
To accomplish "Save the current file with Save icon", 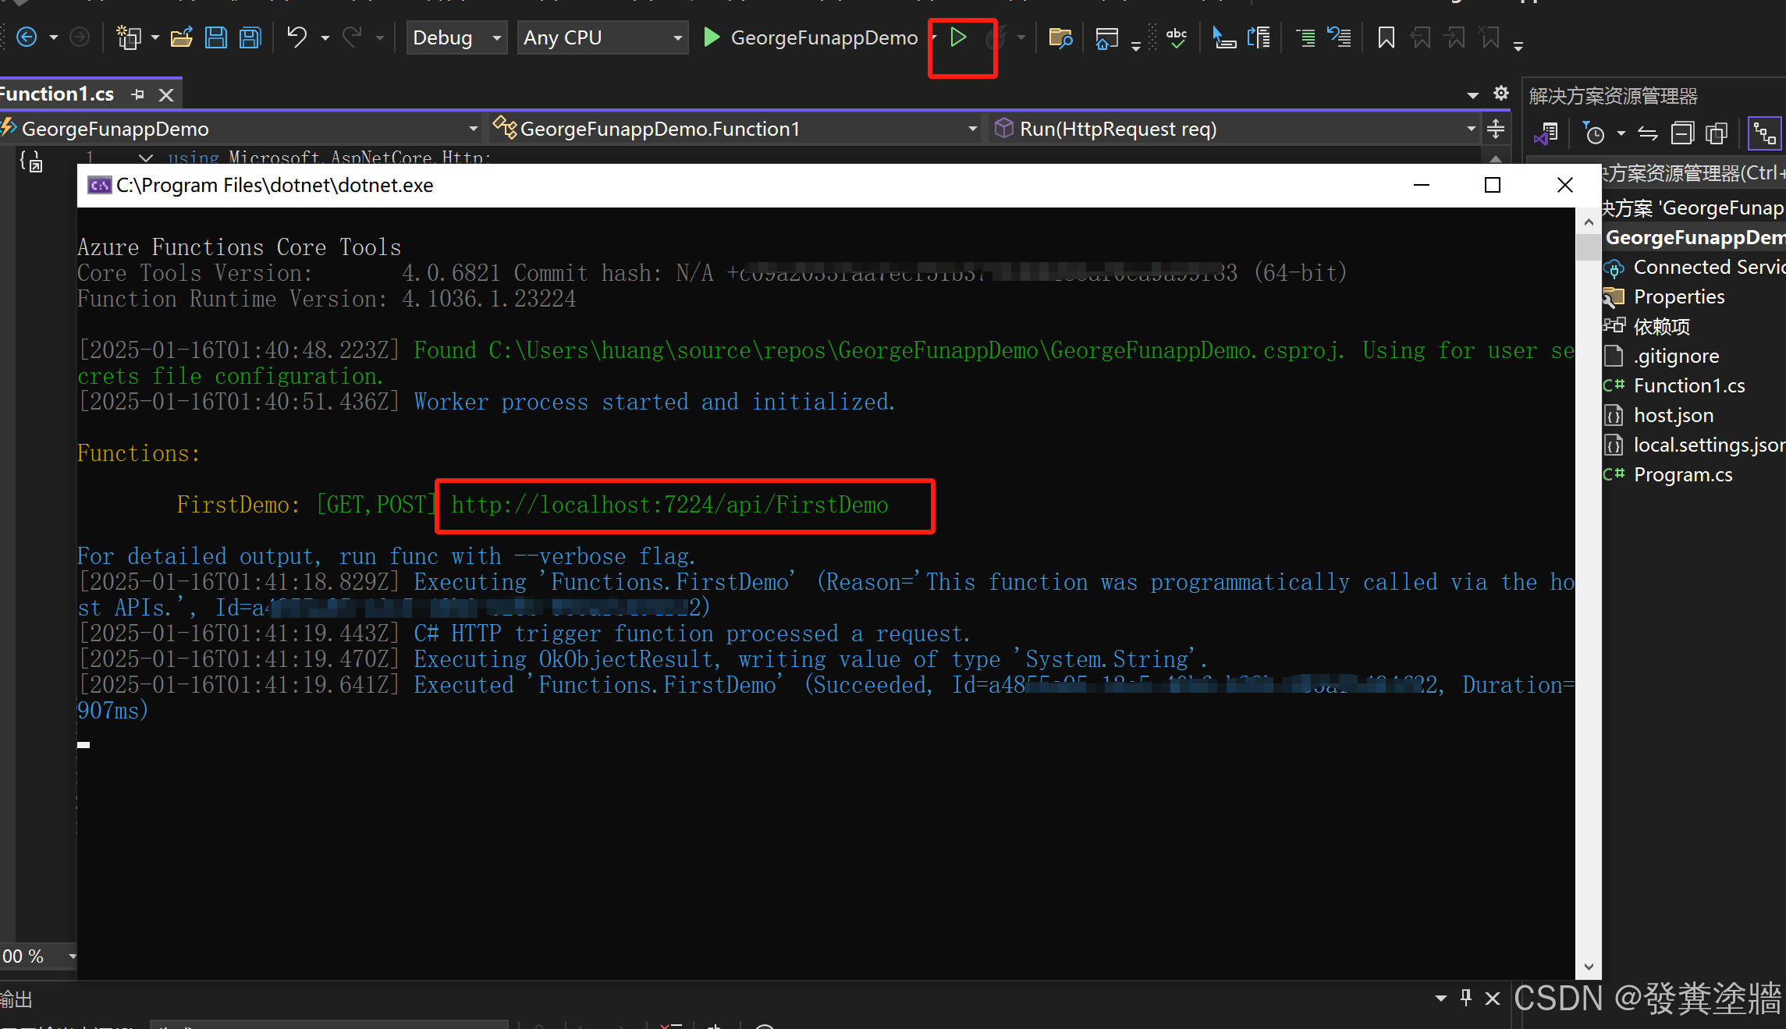I will click(x=216, y=37).
